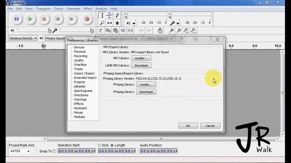The image size is (291, 163).
Task: Open the Effect menu
Action: coord(88,9)
